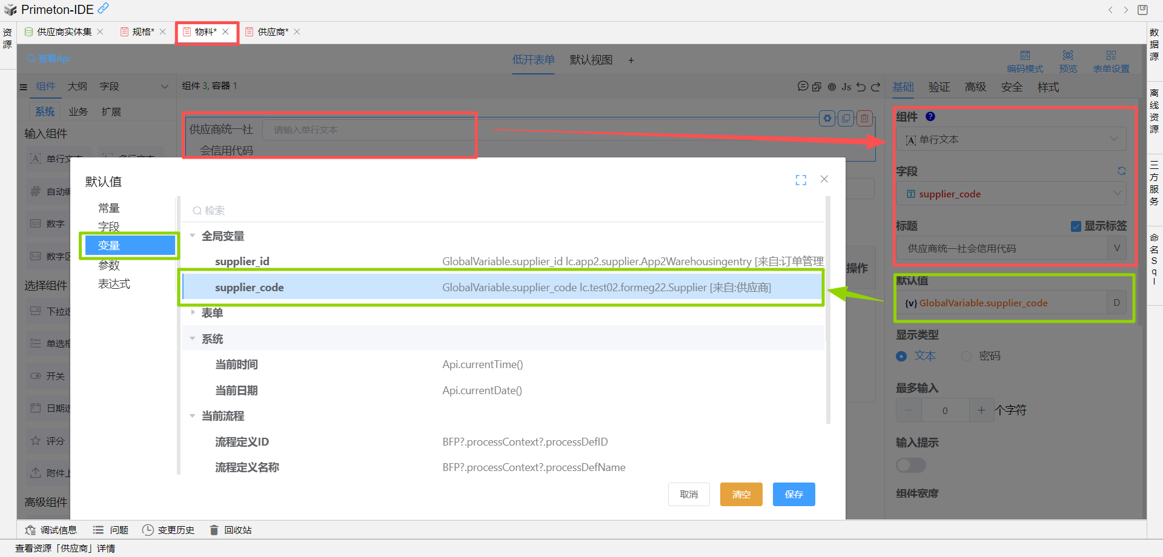Expand the 表单 tree group
Image resolution: width=1163 pixels, height=557 pixels.
(193, 312)
